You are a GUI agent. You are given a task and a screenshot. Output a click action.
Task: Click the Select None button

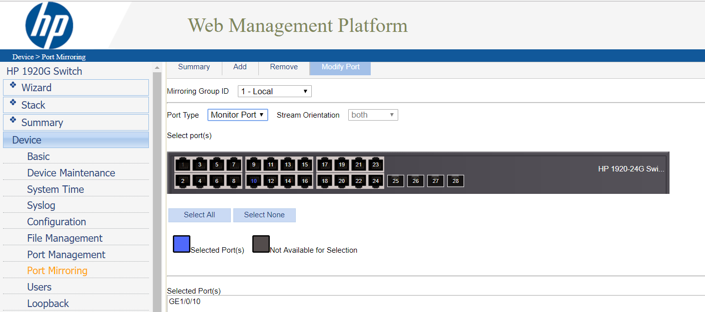264,215
